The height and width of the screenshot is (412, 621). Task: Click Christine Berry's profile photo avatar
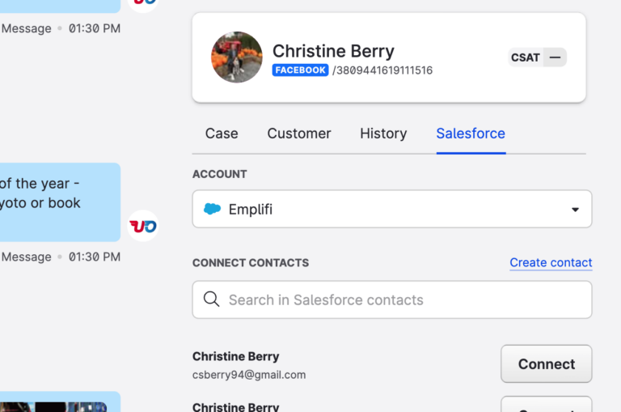point(237,57)
